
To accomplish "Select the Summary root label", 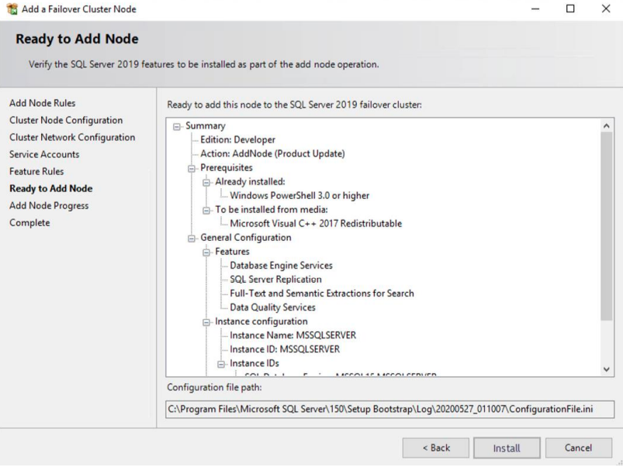I will click(x=206, y=125).
